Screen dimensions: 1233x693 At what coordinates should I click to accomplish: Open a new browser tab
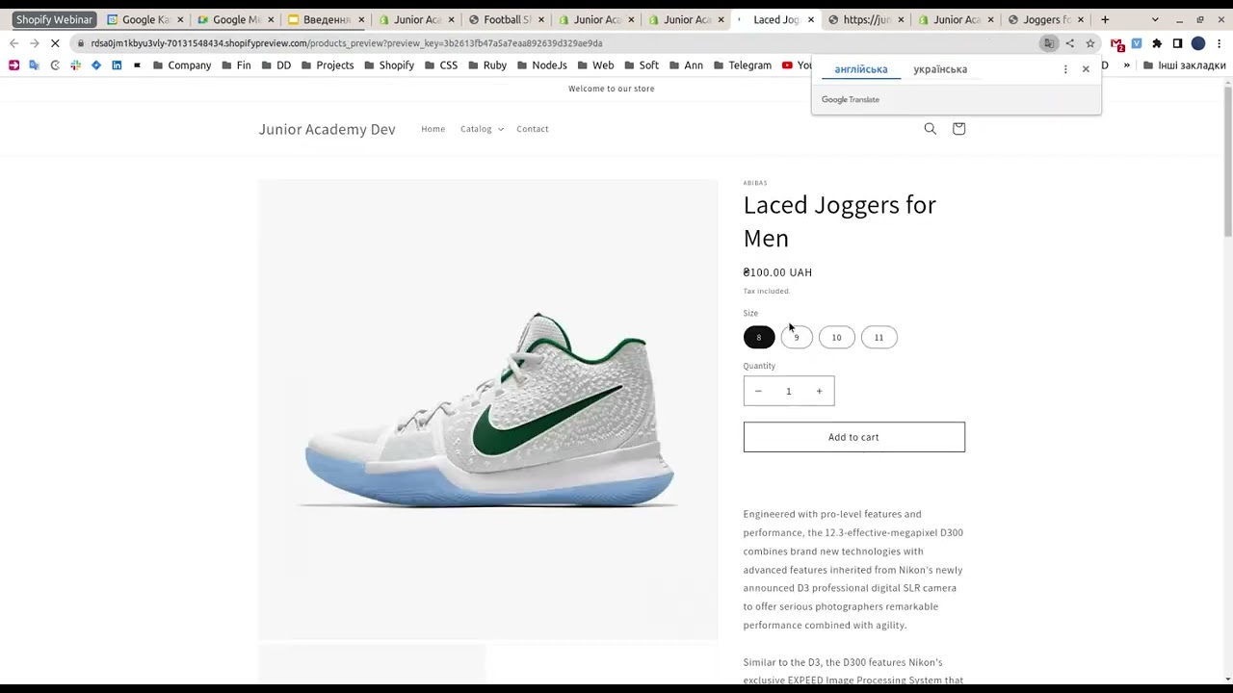tap(1105, 19)
